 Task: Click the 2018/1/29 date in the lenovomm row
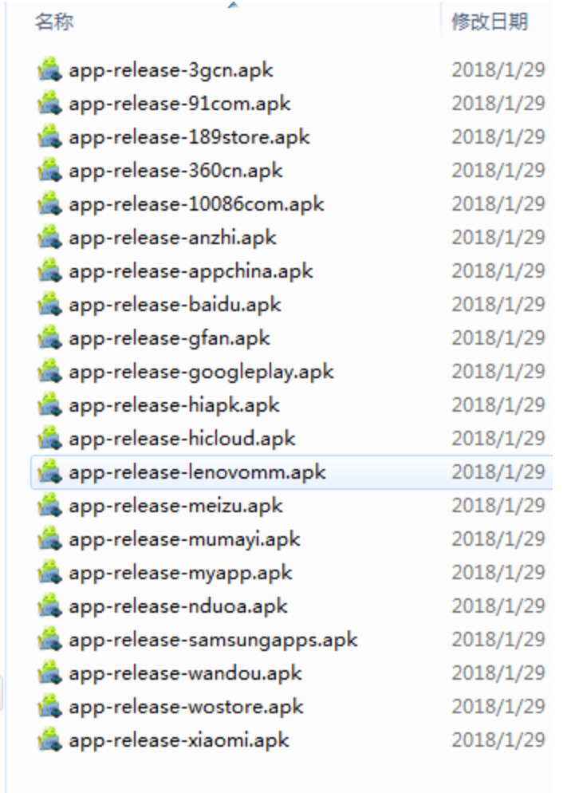pos(498,471)
